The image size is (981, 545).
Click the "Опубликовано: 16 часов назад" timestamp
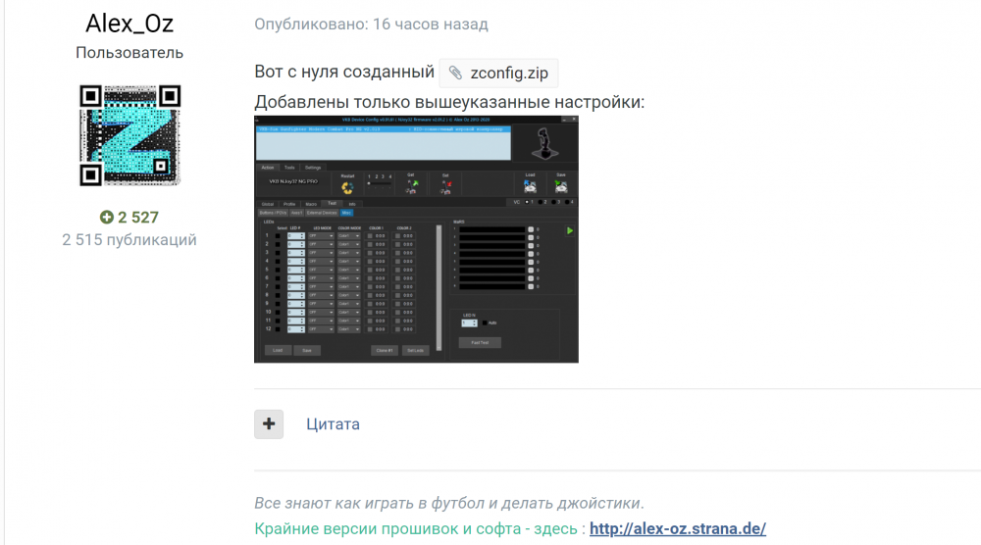point(371,25)
